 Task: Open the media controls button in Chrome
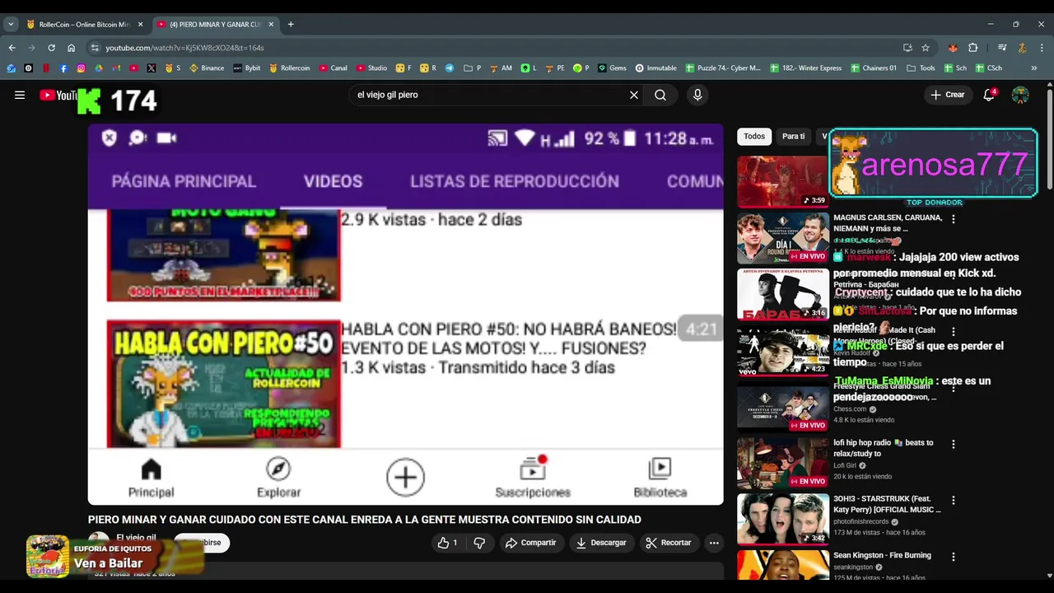[1002, 48]
